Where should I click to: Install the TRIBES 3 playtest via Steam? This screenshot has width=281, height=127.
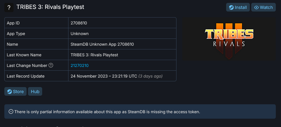tap(238, 7)
